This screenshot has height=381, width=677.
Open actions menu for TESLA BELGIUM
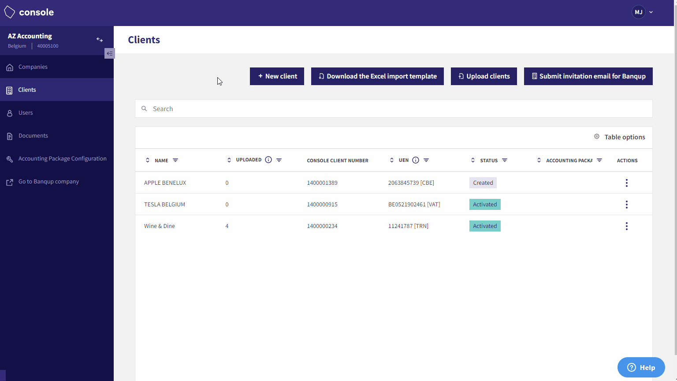click(x=627, y=205)
